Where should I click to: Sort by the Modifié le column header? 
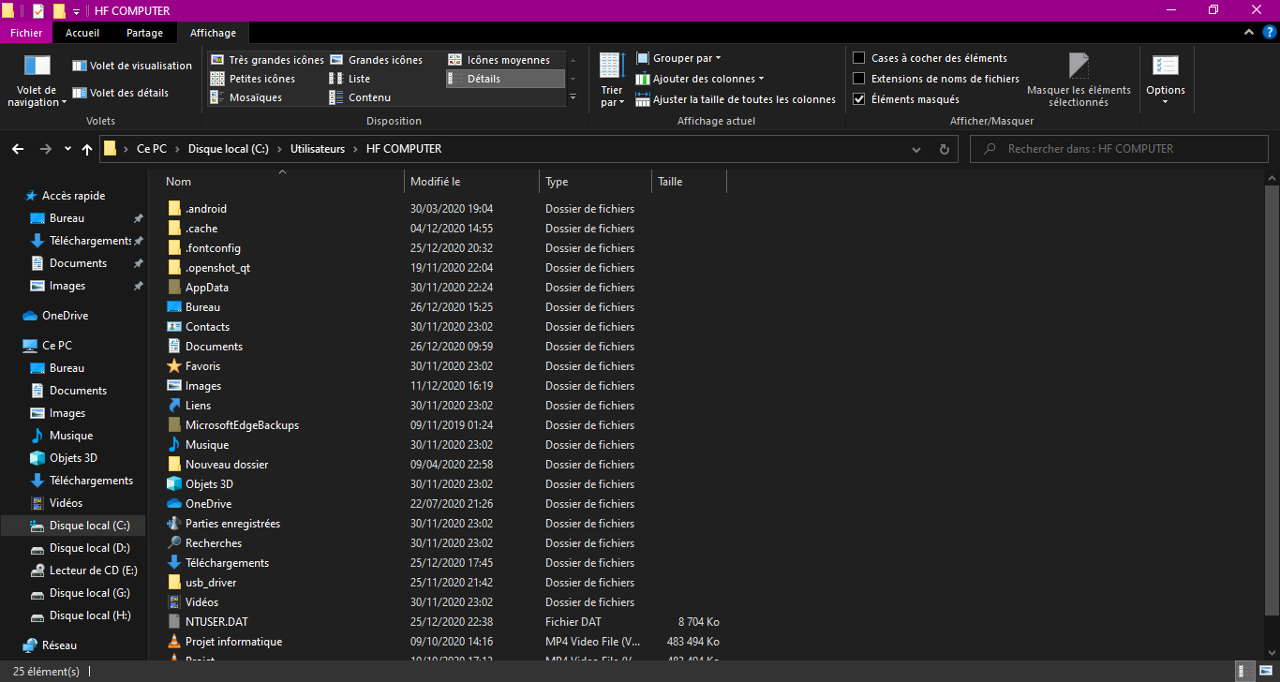(x=472, y=182)
